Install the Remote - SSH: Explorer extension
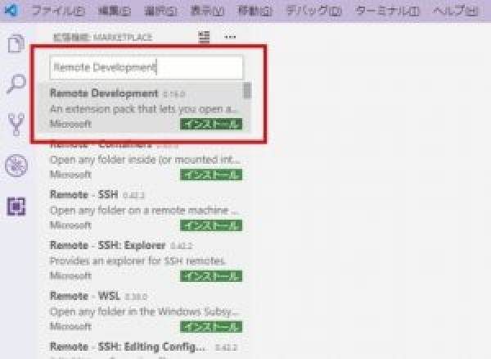491x359 pixels. point(211,276)
